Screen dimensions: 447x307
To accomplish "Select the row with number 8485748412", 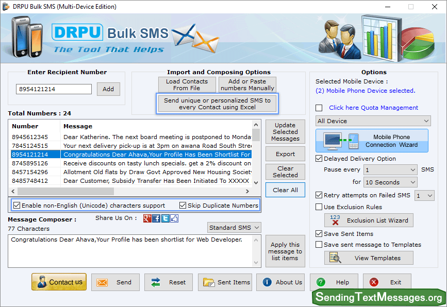I will (131, 181).
